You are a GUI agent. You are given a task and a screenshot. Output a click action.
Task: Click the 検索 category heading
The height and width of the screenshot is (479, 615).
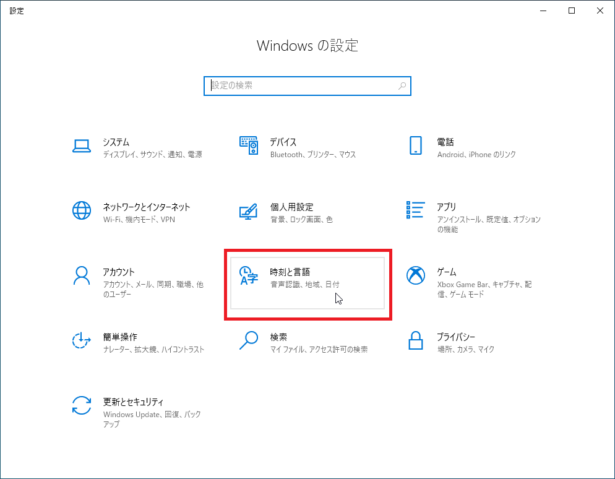coord(278,337)
